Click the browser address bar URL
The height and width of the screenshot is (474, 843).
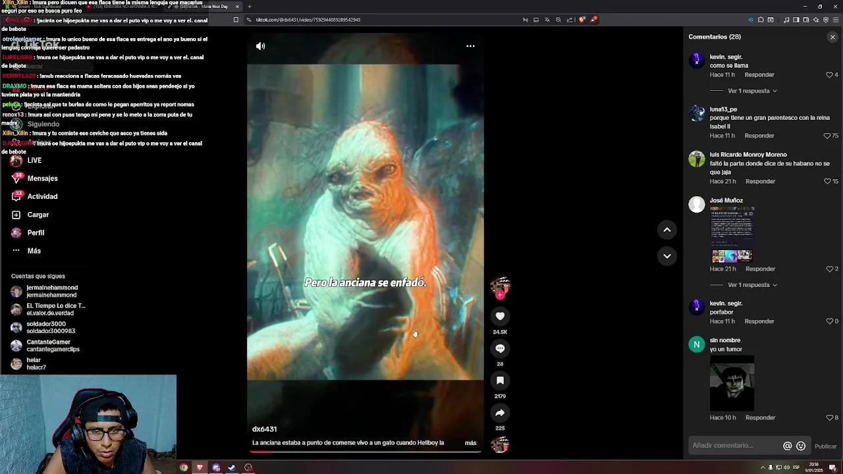308,20
